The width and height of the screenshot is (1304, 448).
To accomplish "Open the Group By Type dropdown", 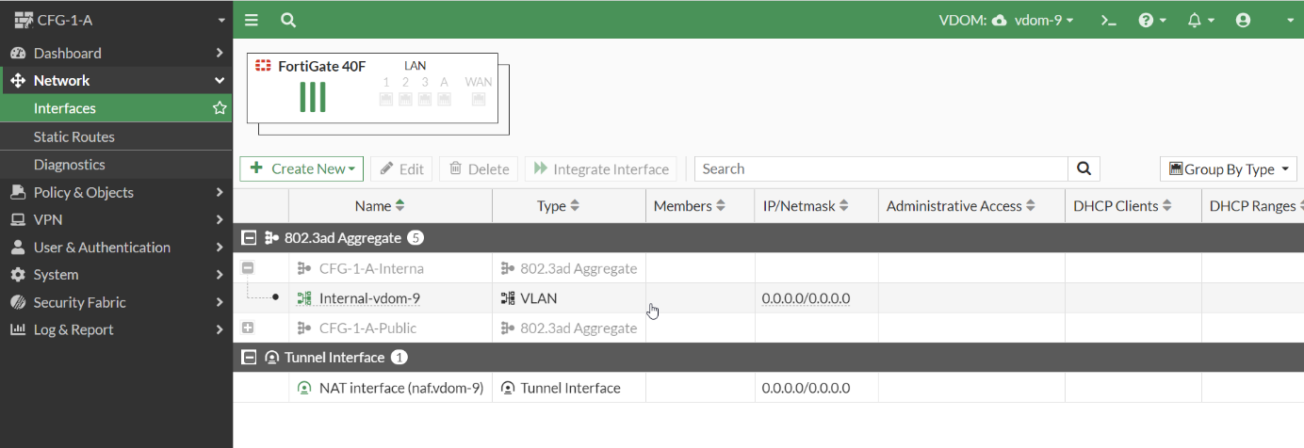I will pyautogui.click(x=1228, y=169).
